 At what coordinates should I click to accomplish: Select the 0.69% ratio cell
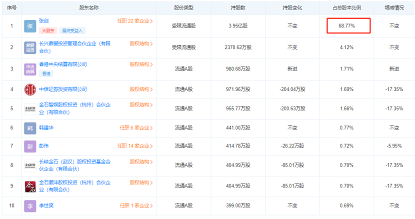tap(346, 205)
